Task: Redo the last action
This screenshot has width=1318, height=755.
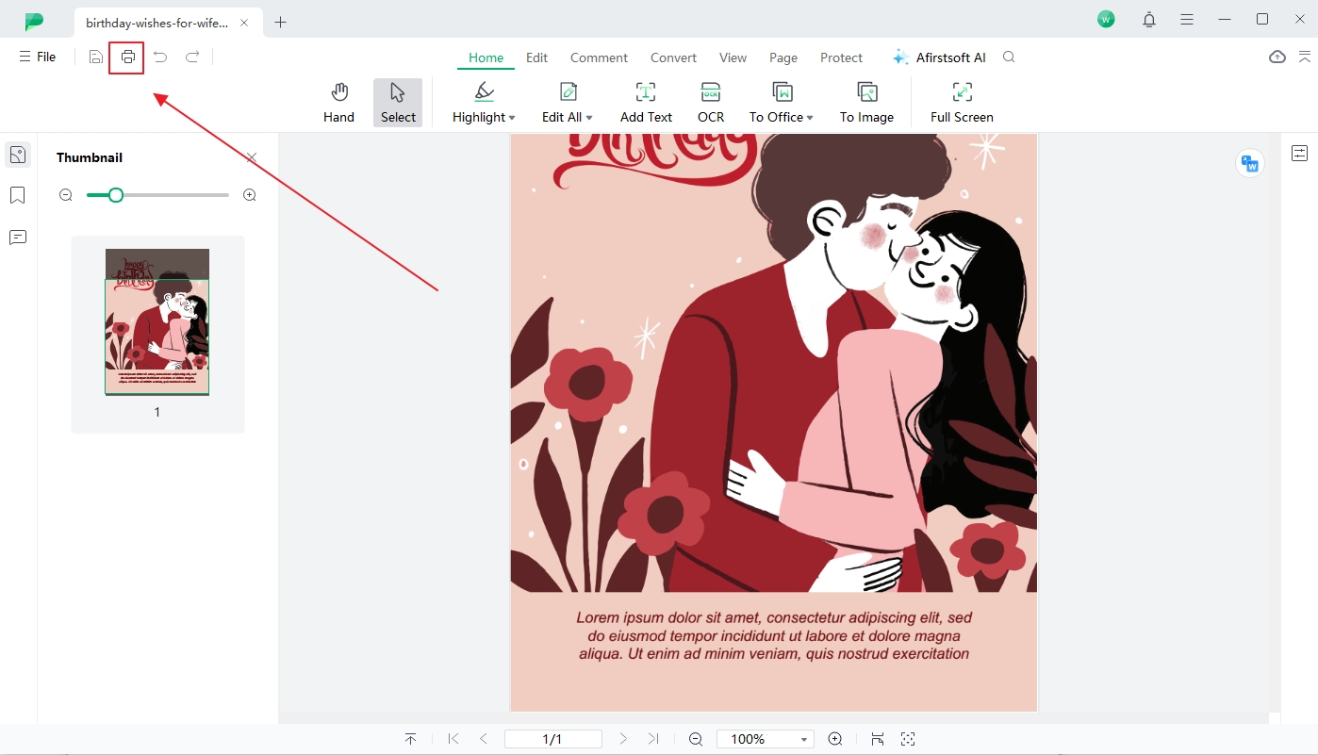Action: (192, 57)
